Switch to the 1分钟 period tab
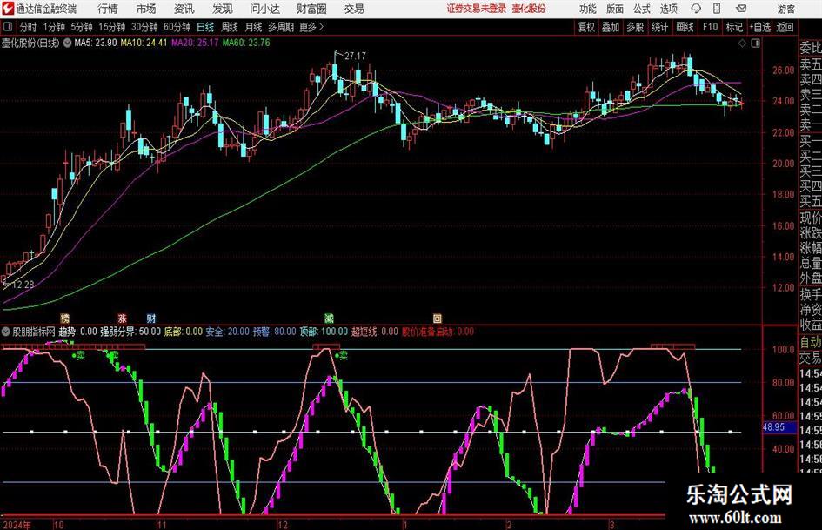 click(x=54, y=27)
